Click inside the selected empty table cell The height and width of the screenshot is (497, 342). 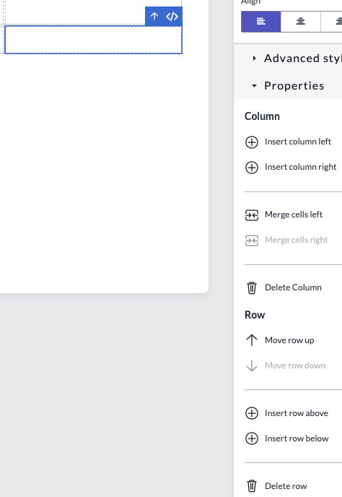[x=93, y=40]
